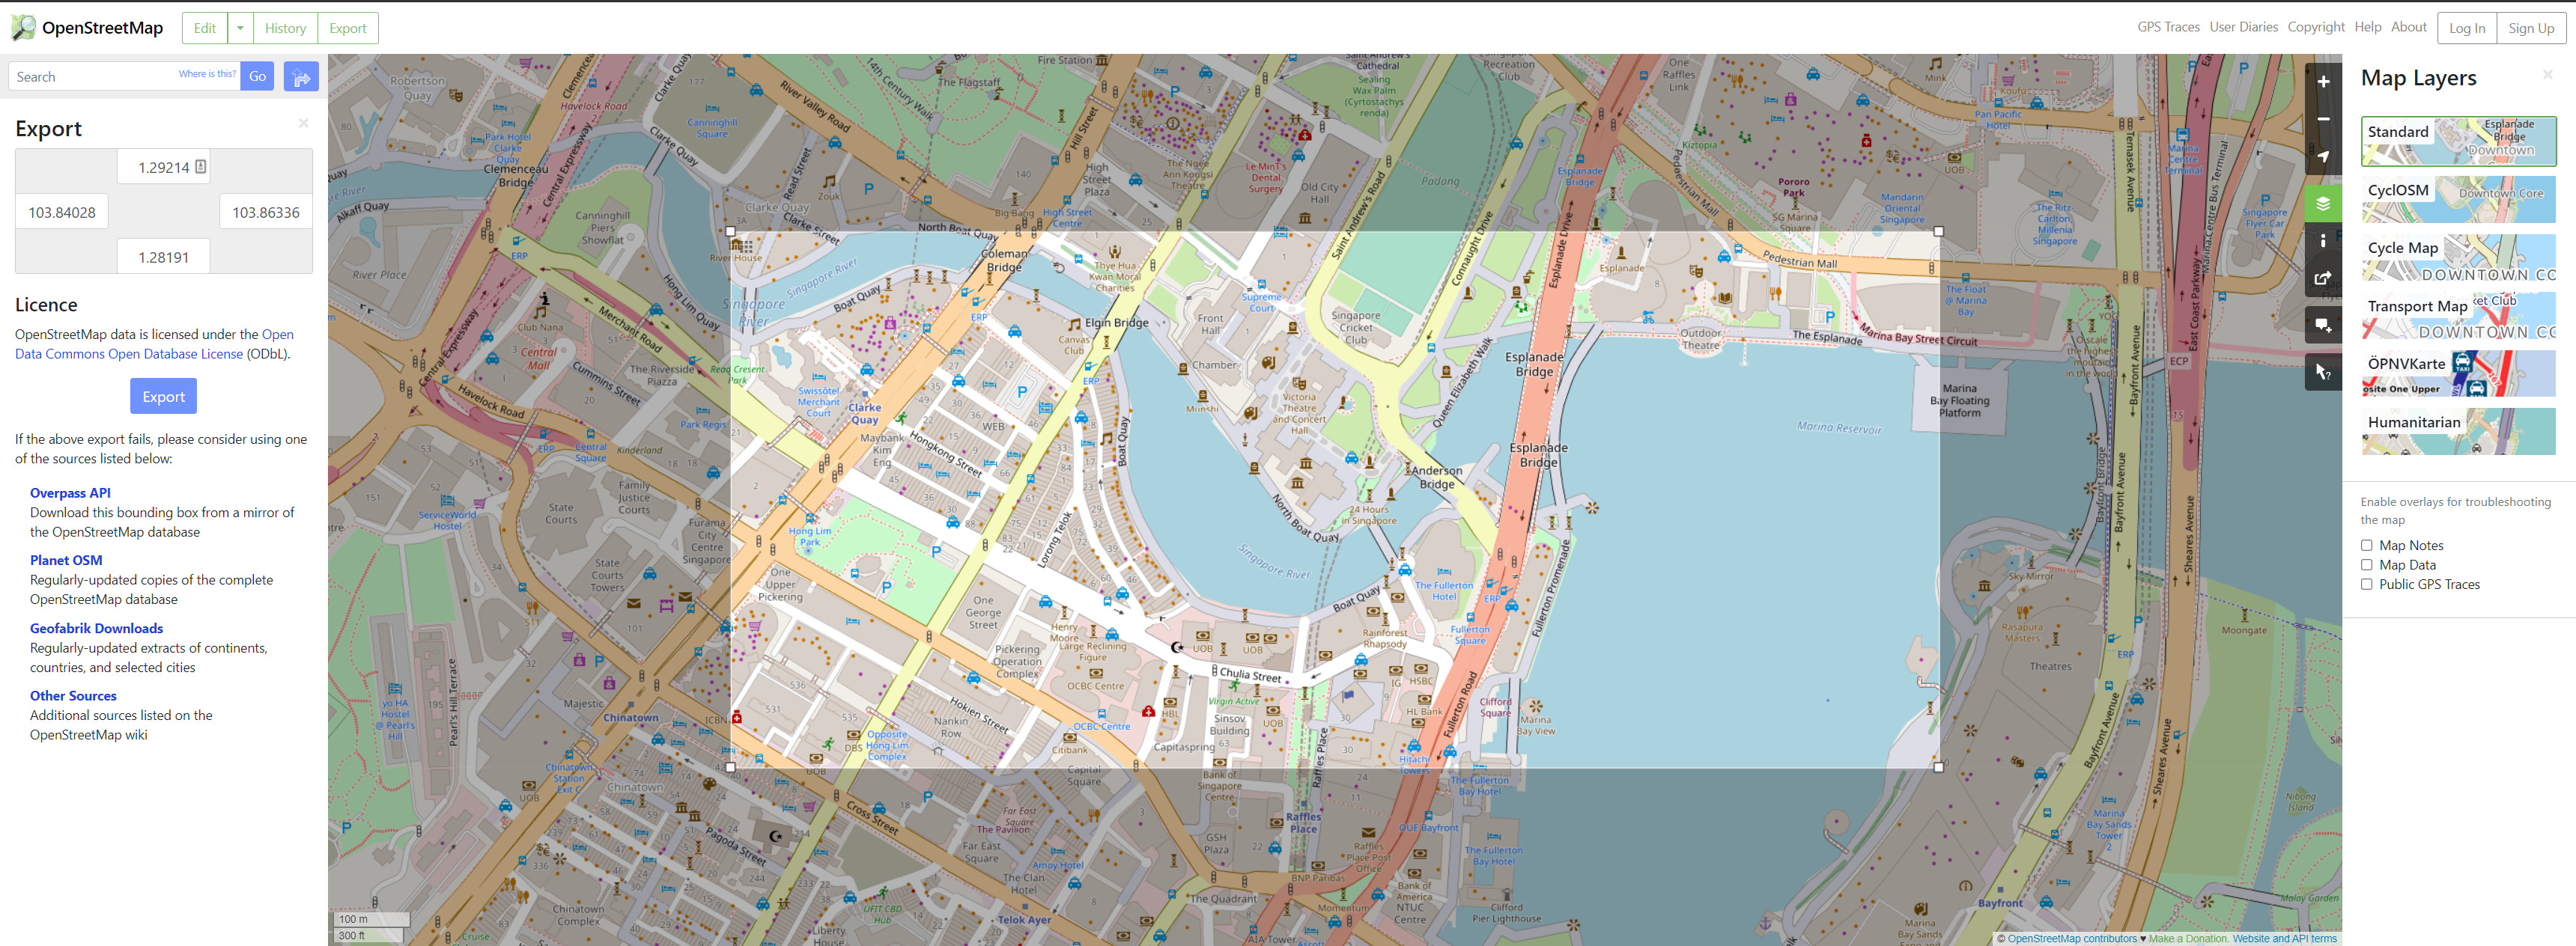Viewport: 2576px width, 946px height.
Task: Enable the Map Data overlay
Action: pos(2367,564)
